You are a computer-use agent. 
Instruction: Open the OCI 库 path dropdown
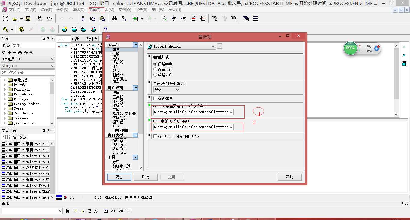(x=231, y=127)
